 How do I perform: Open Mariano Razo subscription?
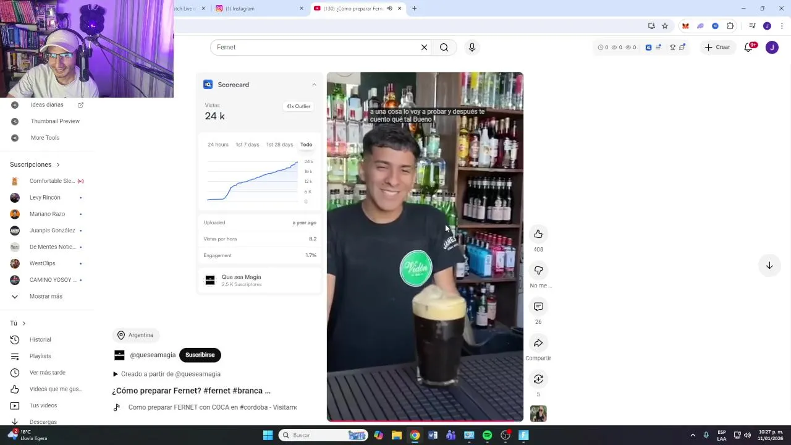46,214
